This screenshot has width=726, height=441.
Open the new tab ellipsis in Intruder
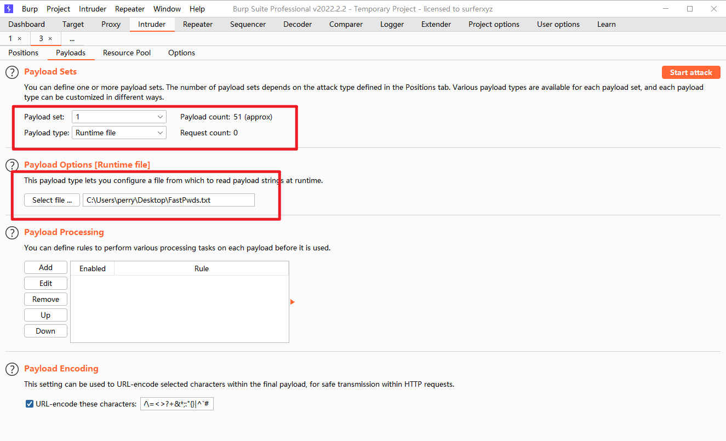pos(72,39)
